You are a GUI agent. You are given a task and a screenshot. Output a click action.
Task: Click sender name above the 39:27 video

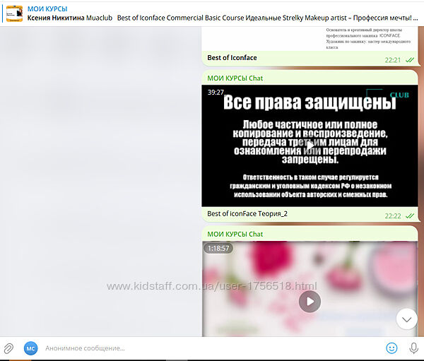235,78
